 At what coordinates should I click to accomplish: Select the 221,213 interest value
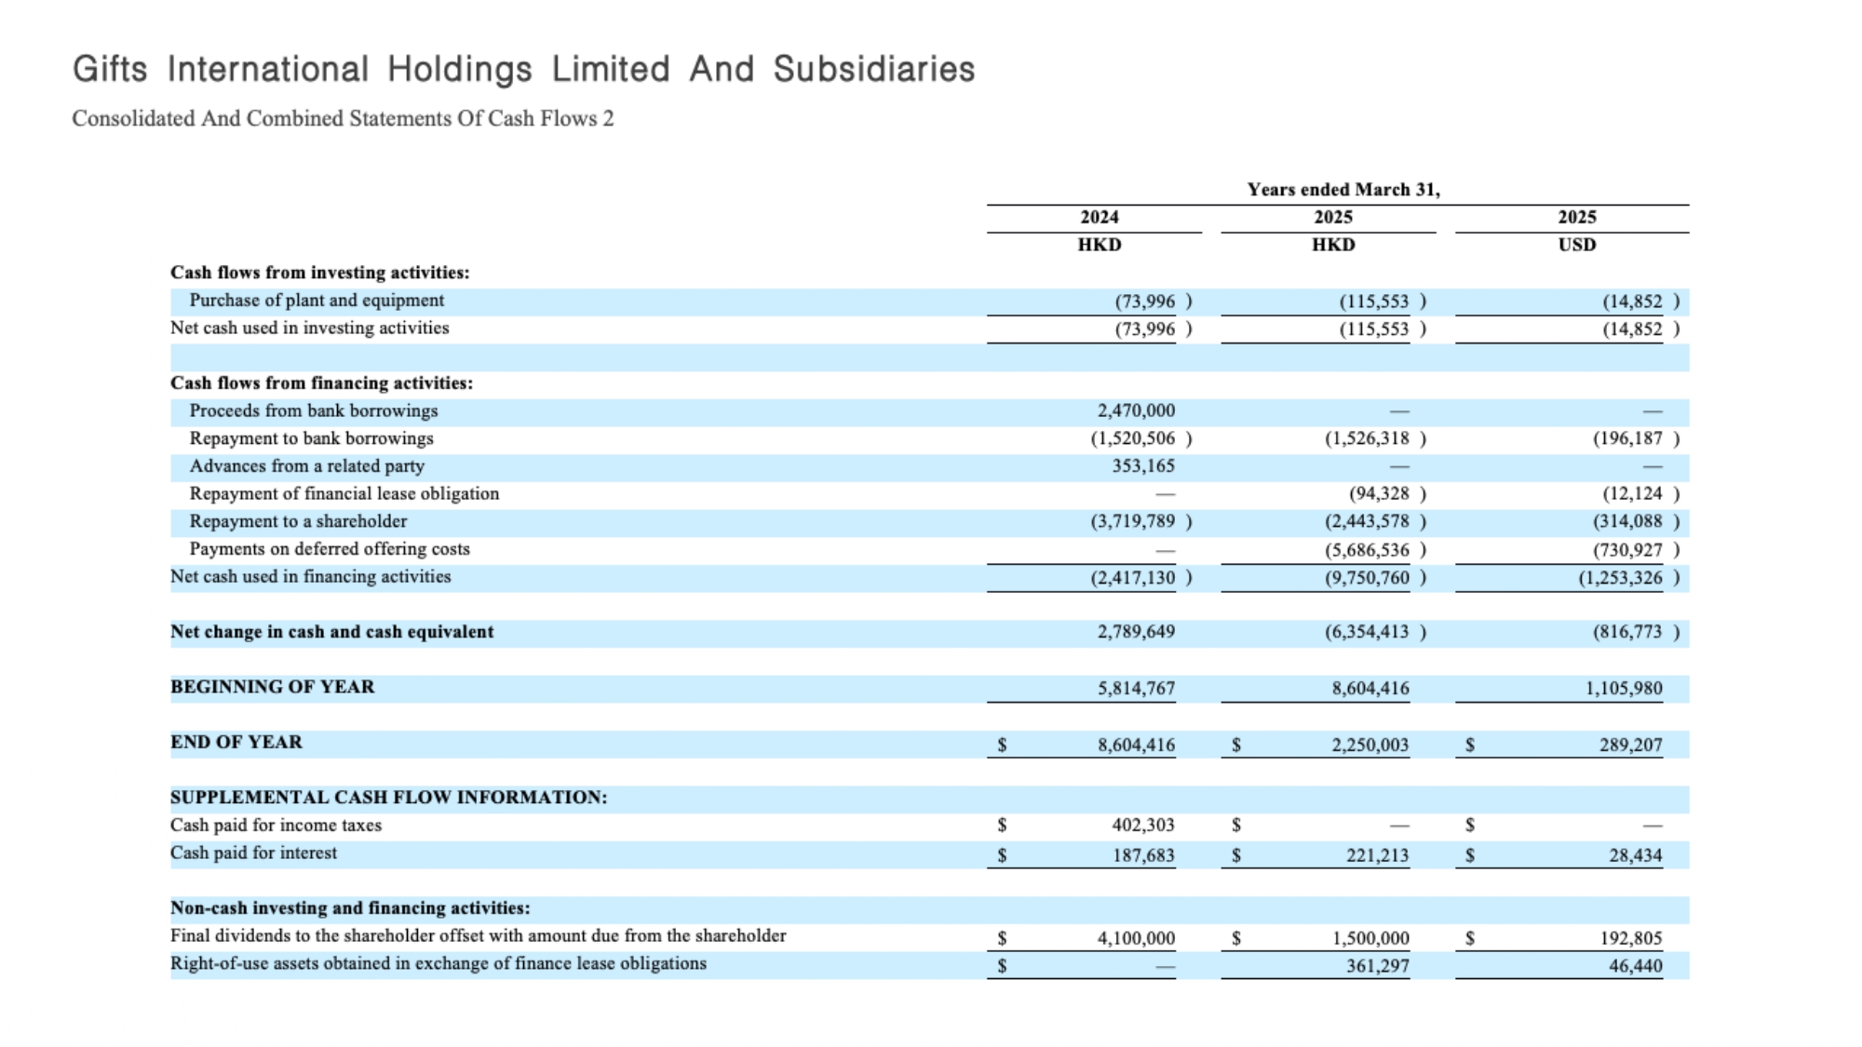coord(1378,855)
